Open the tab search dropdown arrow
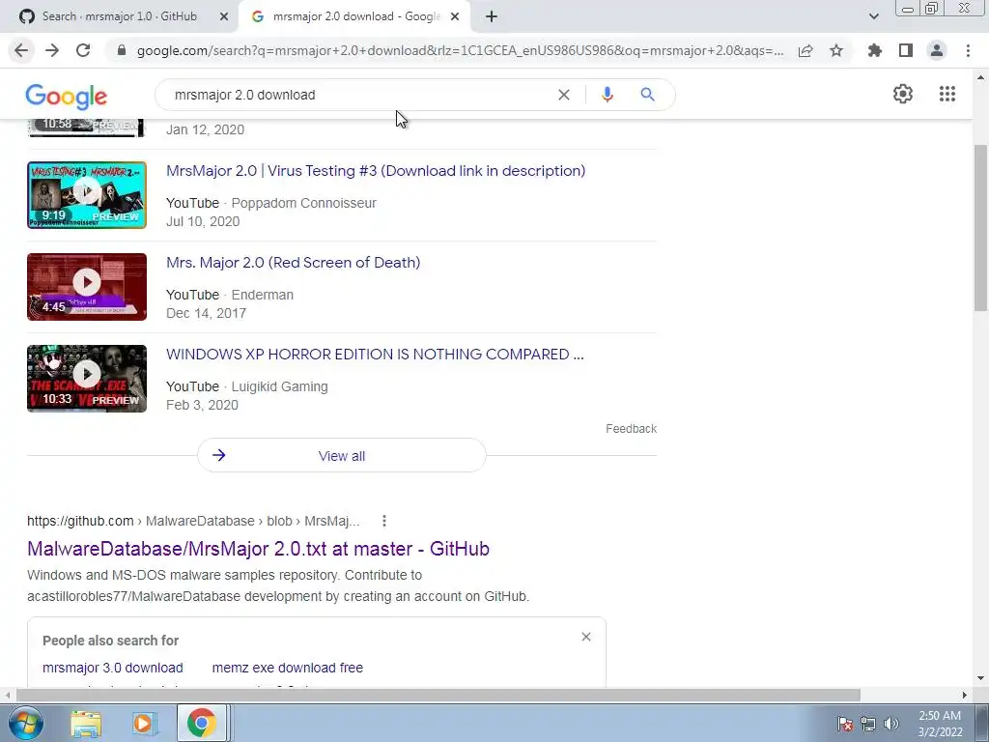This screenshot has height=742, width=989. 873,16
